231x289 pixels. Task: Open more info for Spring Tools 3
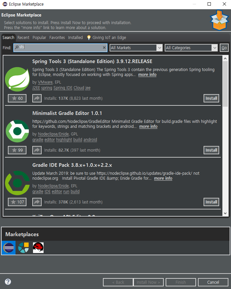click(x=148, y=75)
